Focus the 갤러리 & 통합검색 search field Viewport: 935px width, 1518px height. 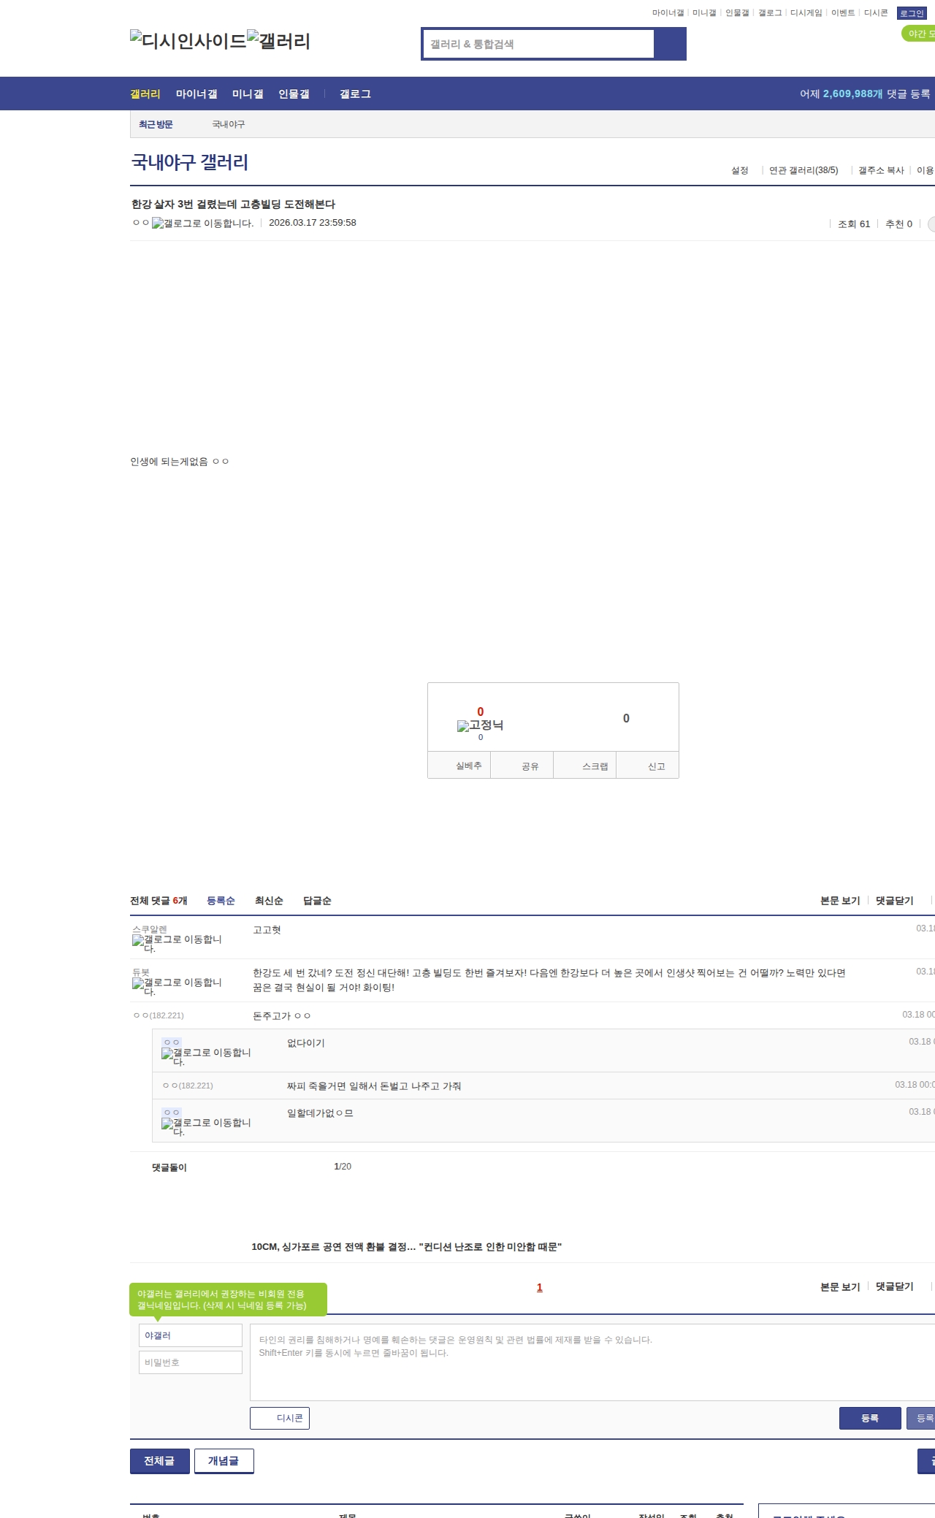(538, 44)
